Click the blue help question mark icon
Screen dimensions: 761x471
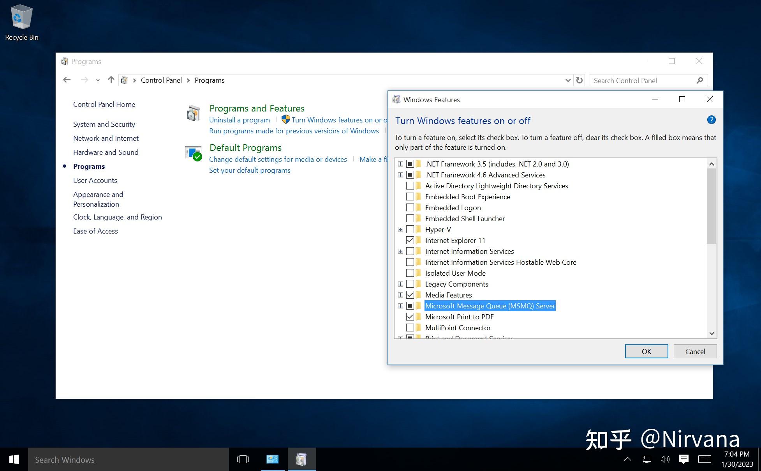click(711, 120)
